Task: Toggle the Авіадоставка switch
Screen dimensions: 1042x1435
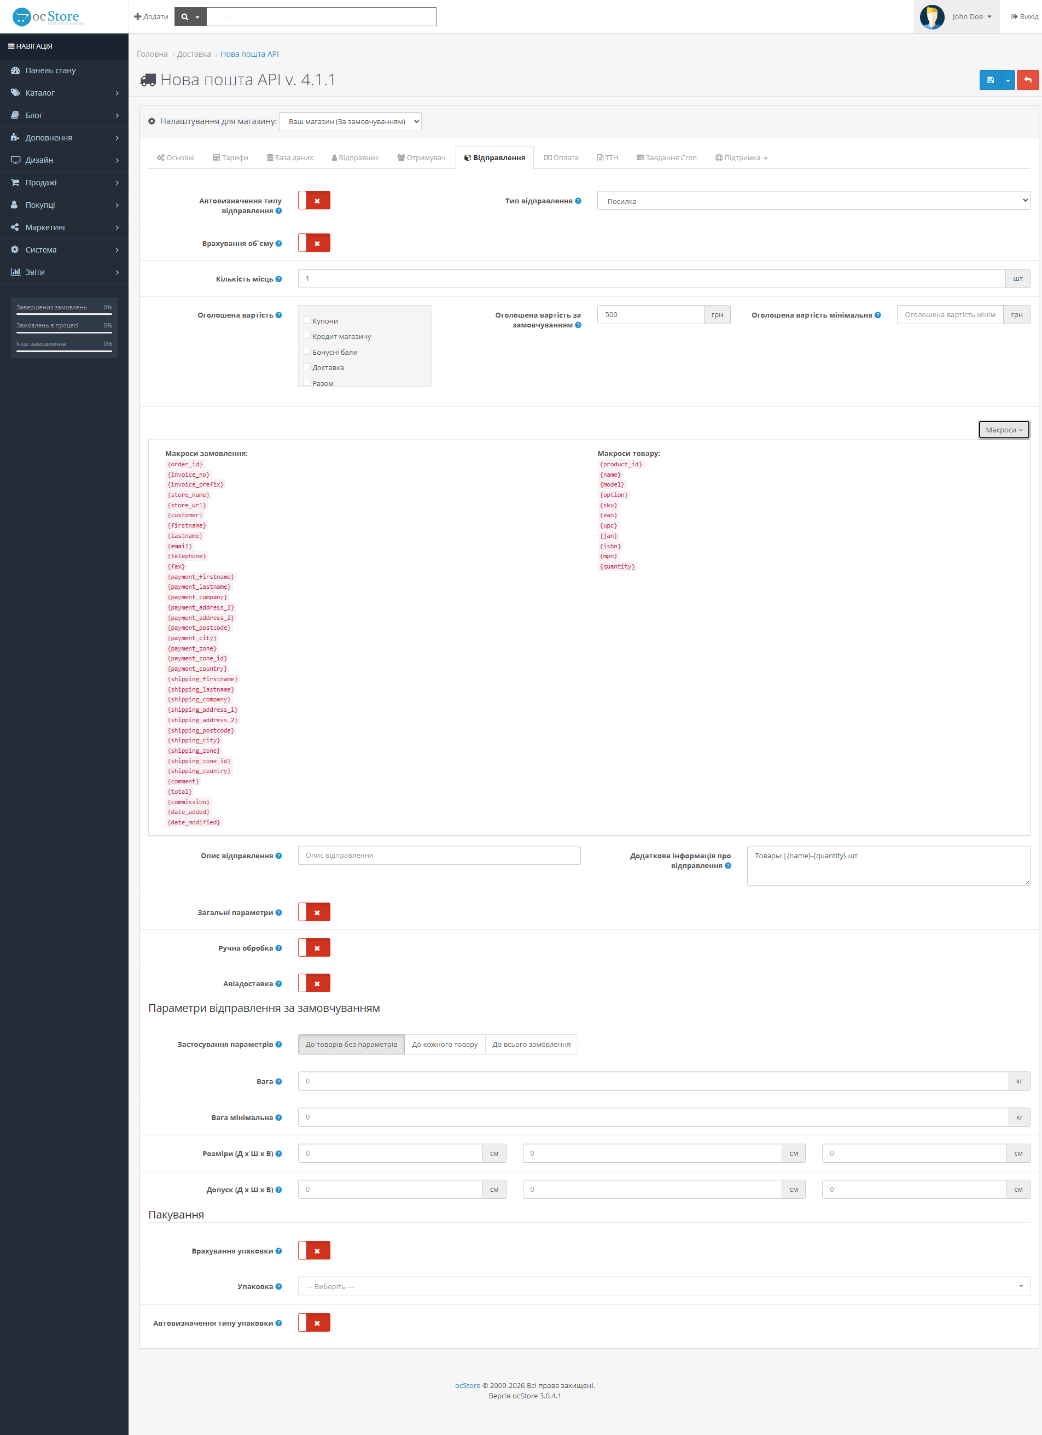Action: pyautogui.click(x=314, y=983)
